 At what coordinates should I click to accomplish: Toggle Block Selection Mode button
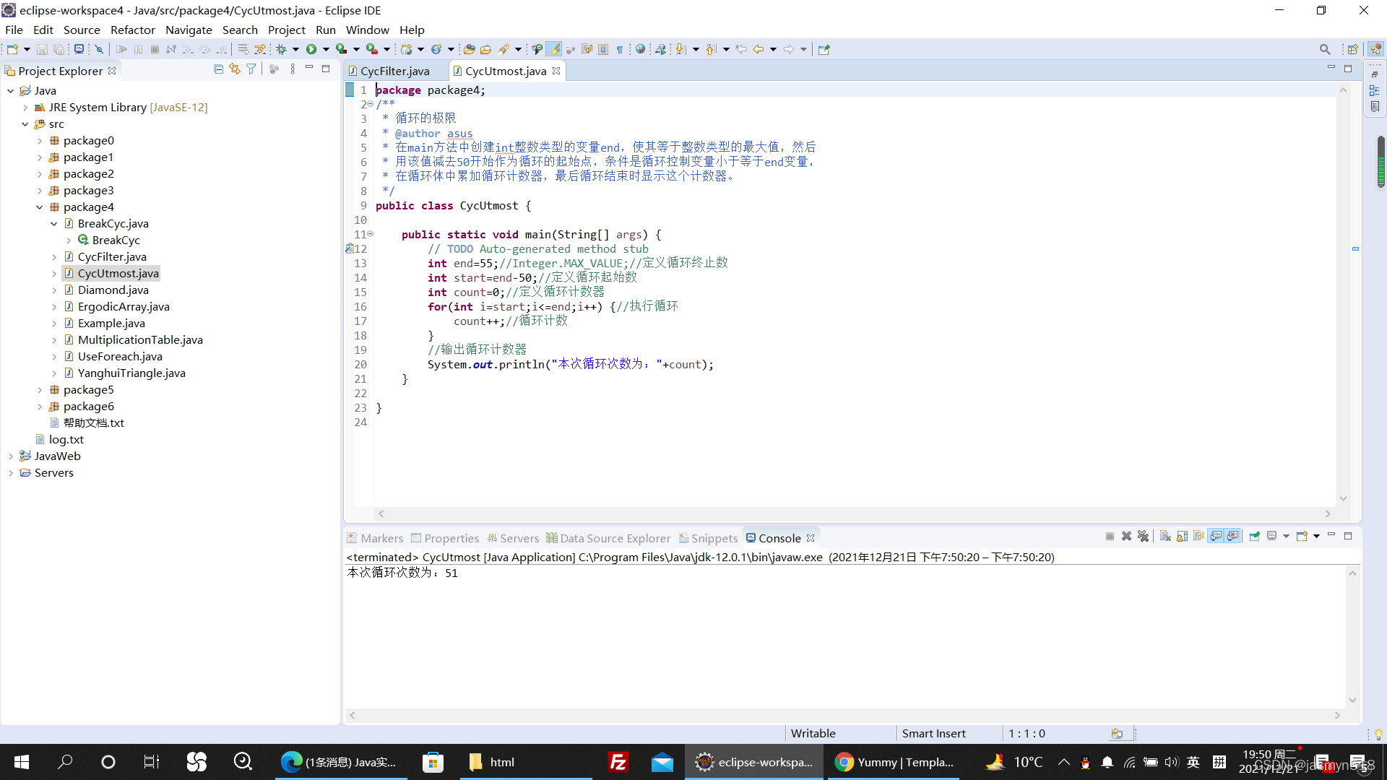tap(603, 49)
